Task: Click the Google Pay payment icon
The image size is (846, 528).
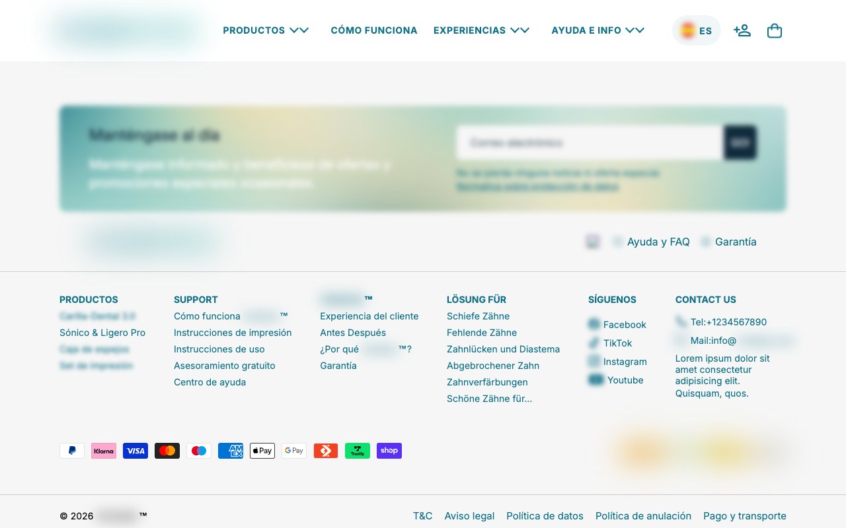Action: pos(294,451)
